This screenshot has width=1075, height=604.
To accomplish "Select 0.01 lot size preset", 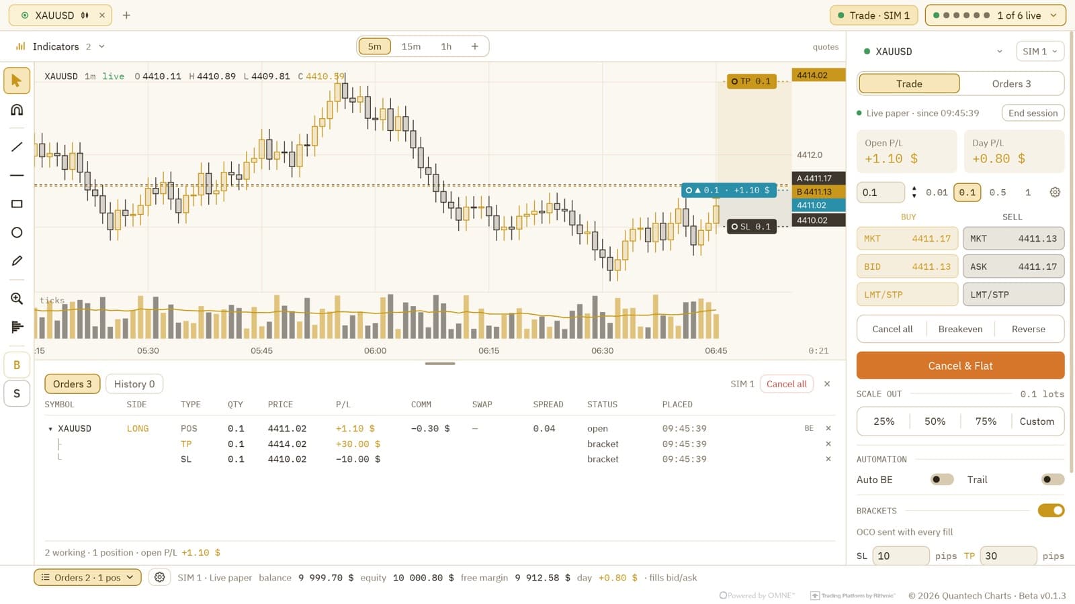I will tap(937, 193).
